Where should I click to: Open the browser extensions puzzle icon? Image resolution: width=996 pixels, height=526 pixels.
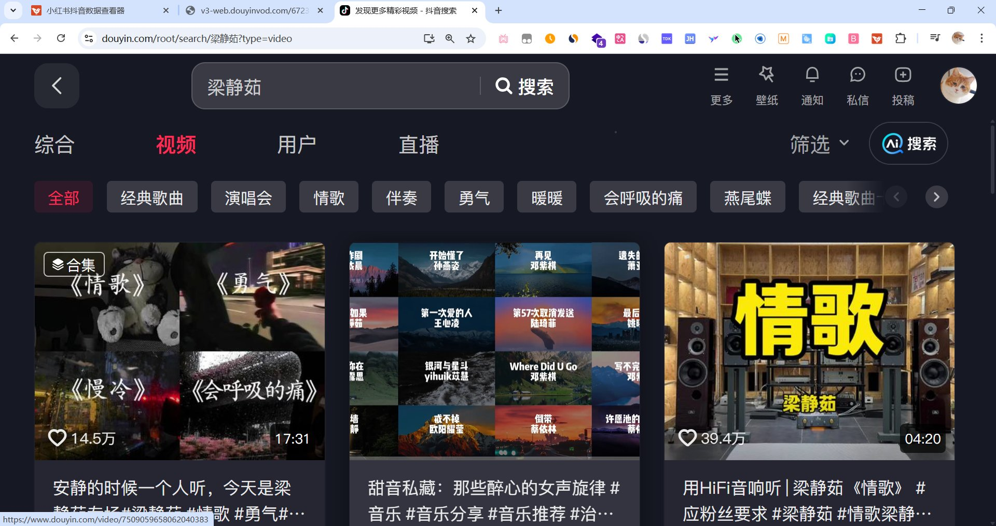[901, 38]
